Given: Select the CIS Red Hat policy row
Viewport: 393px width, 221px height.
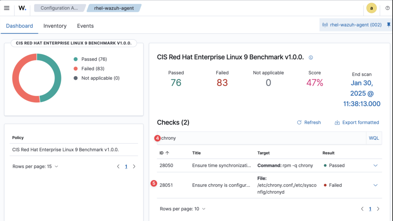Looking at the screenshot, I should coord(74,150).
